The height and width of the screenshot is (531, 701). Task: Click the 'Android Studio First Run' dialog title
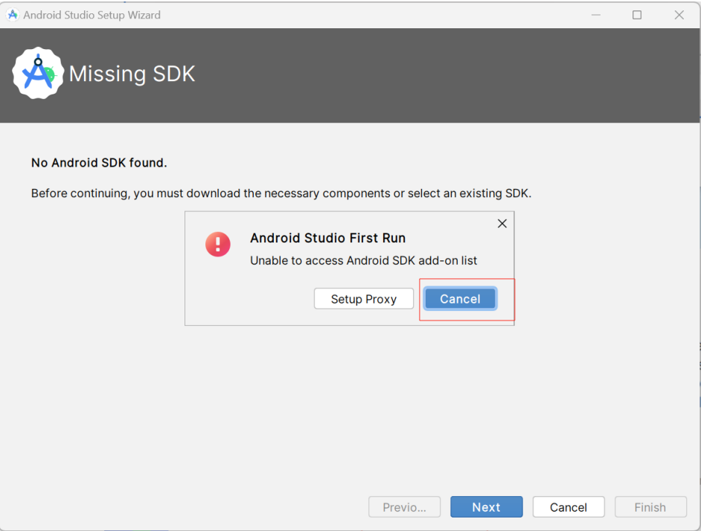pos(327,238)
